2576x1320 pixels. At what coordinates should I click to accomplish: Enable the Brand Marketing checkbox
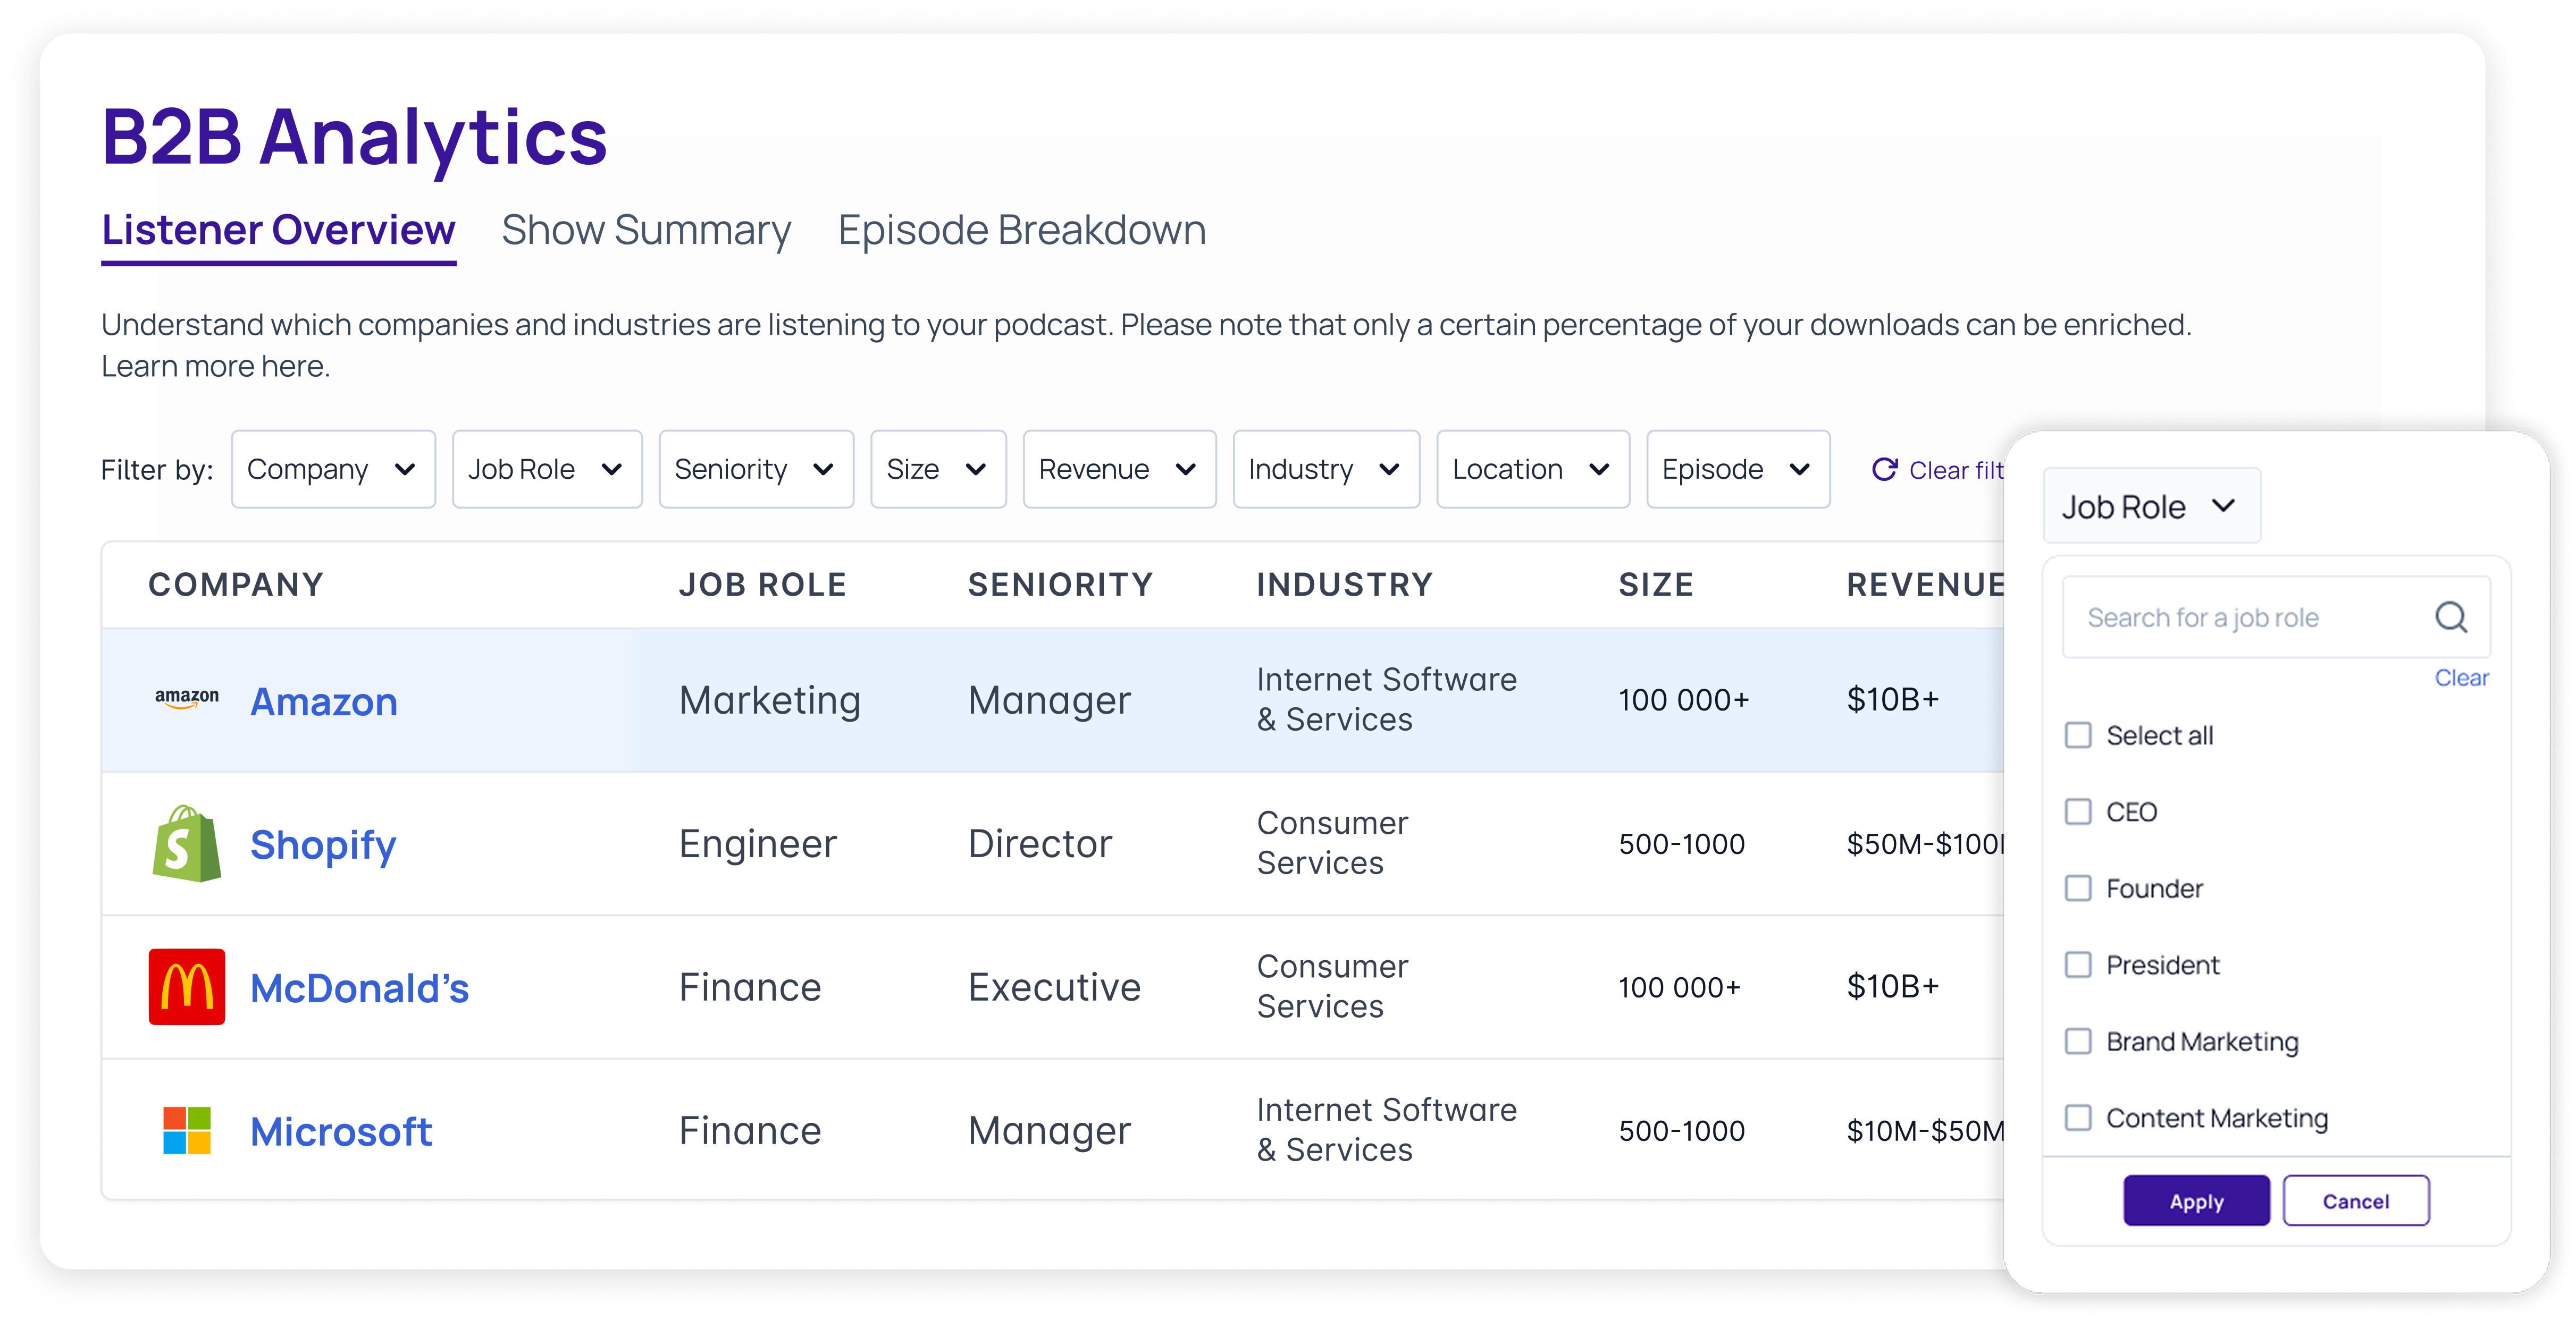pyautogui.click(x=2078, y=1041)
